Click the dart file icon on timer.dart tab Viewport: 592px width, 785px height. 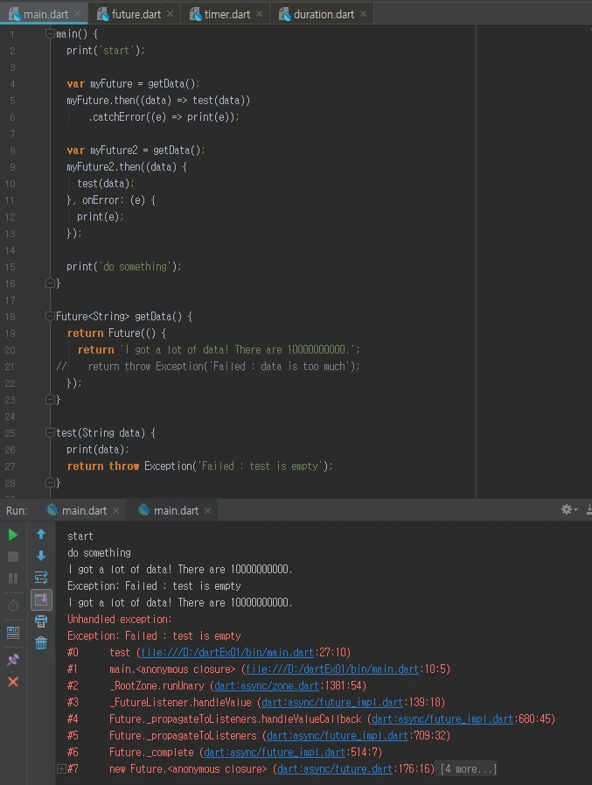(x=195, y=15)
